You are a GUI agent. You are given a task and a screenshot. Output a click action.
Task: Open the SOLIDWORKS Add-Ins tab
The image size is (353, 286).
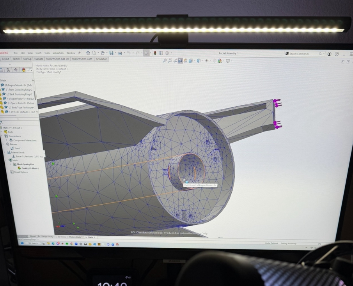click(x=57, y=59)
